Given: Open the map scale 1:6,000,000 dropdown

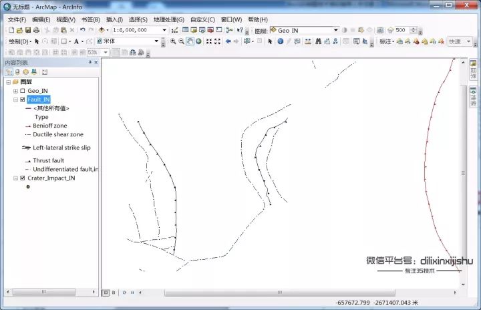Looking at the screenshot, I should (x=164, y=30).
